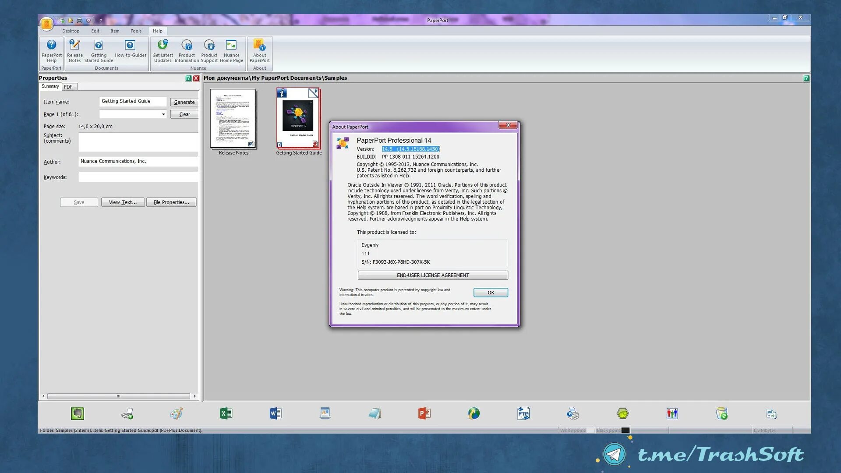Send item to Word

pos(276,413)
